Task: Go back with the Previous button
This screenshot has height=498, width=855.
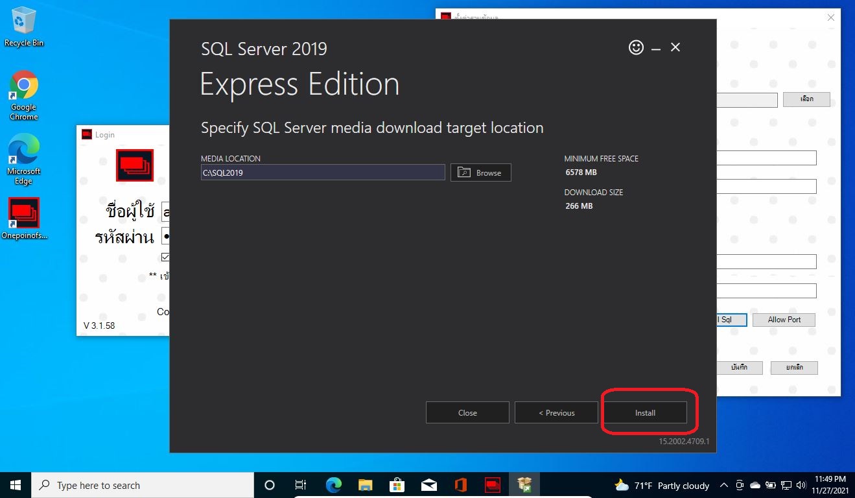Action: (x=556, y=412)
